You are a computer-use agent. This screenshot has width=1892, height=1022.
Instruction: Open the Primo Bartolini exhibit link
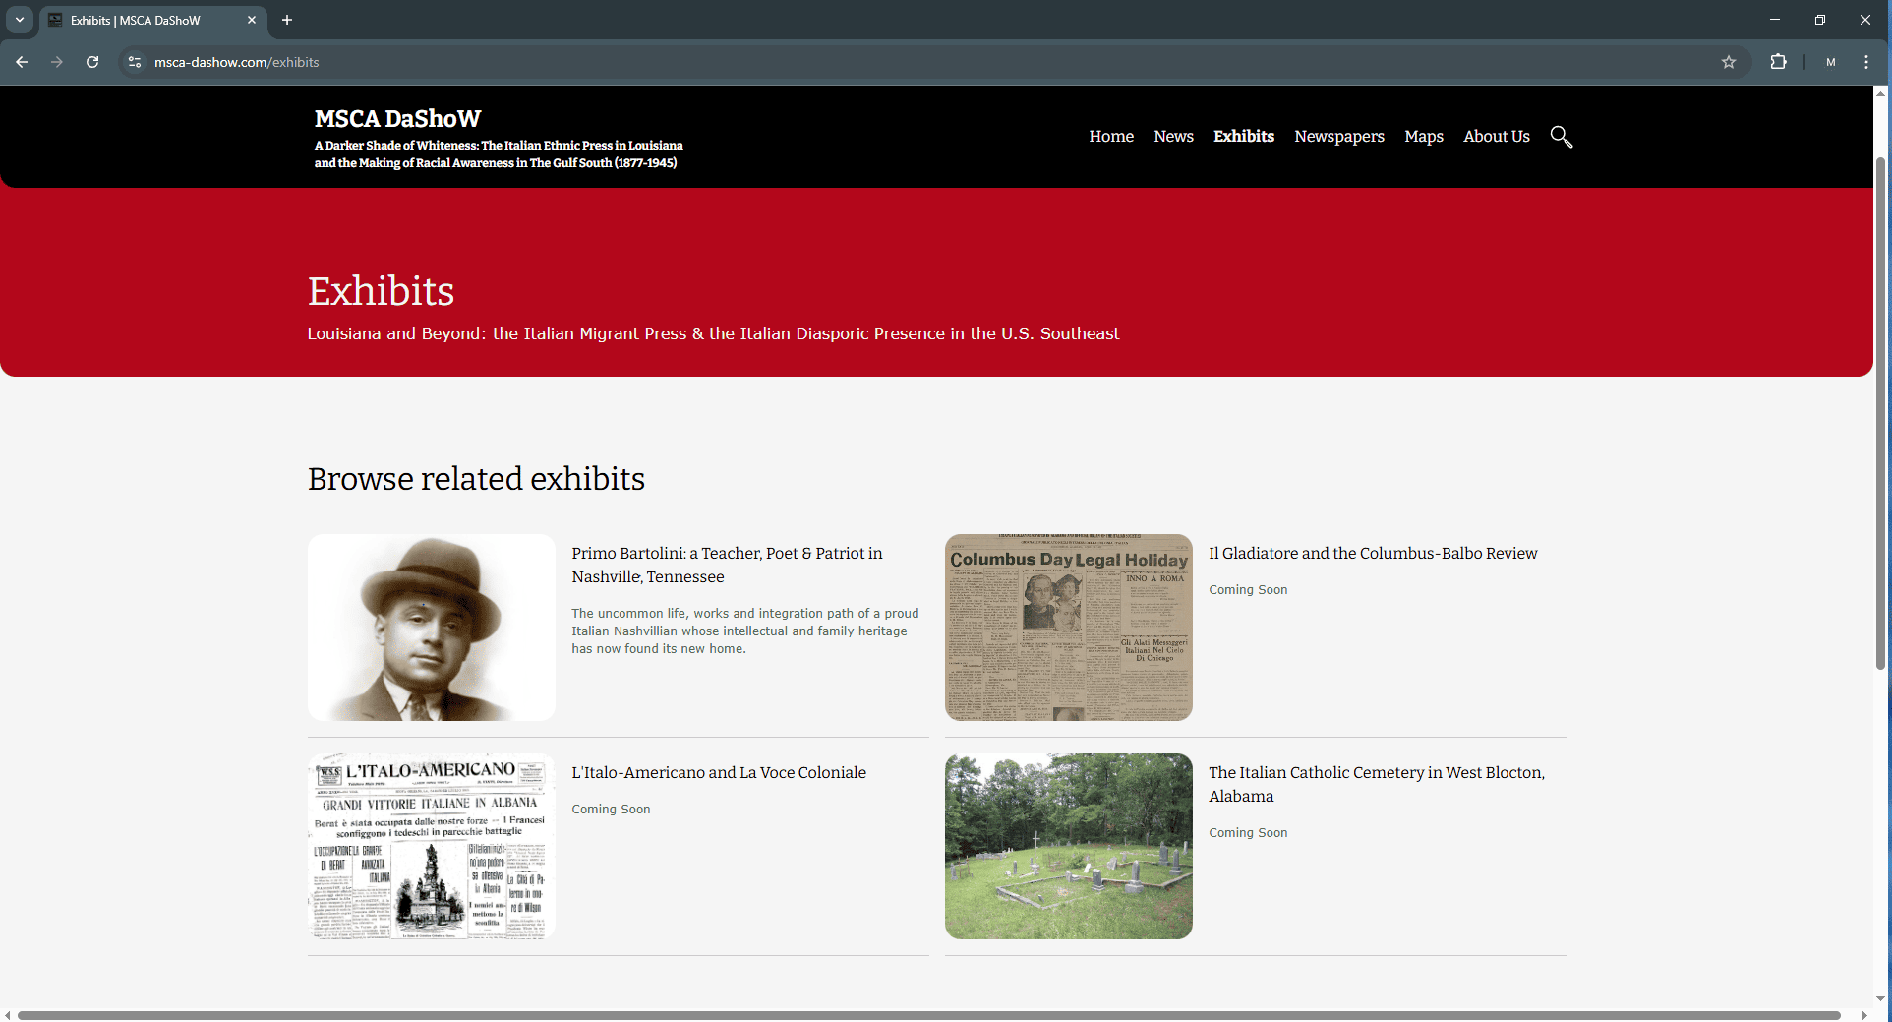(x=726, y=565)
